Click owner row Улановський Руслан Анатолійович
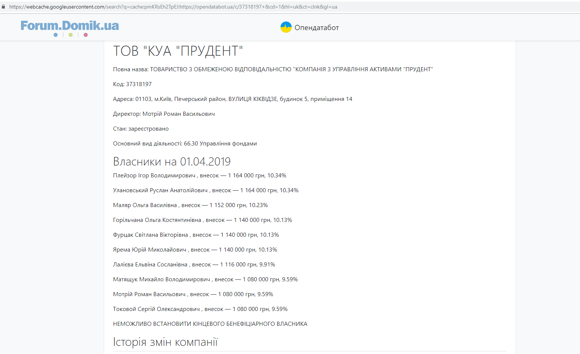Viewport: 580px width, 354px height. (x=206, y=190)
